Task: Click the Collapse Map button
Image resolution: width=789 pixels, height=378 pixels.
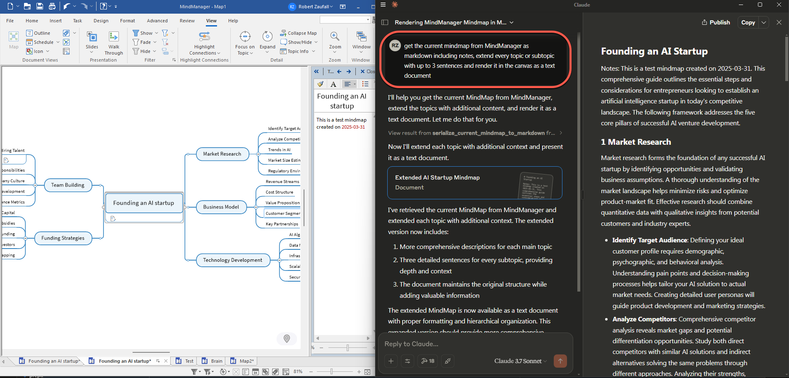Action: pyautogui.click(x=298, y=33)
